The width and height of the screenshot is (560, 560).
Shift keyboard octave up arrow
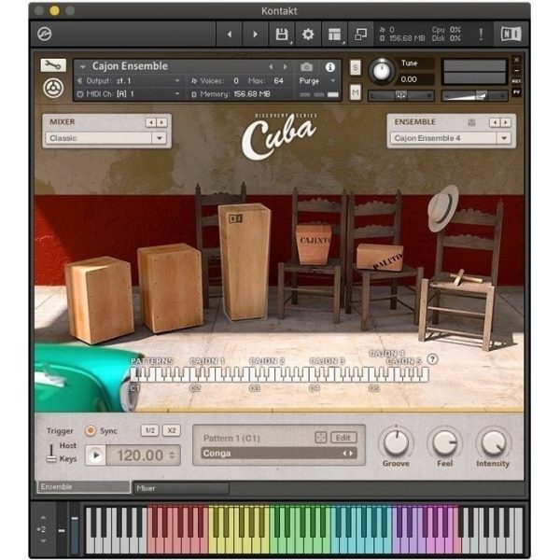pos(43,517)
